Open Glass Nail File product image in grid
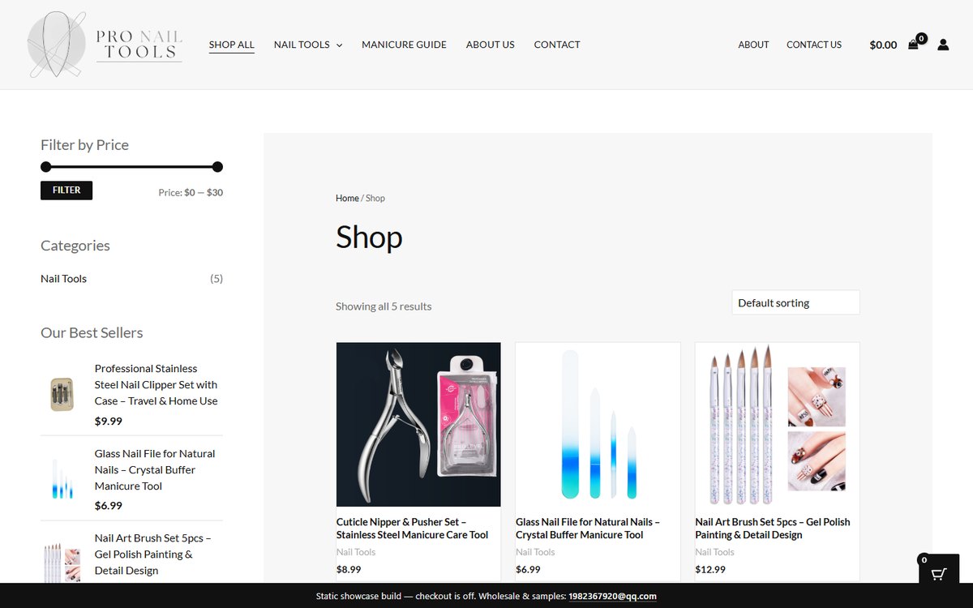Viewport: 973px width, 608px height. 598,424
